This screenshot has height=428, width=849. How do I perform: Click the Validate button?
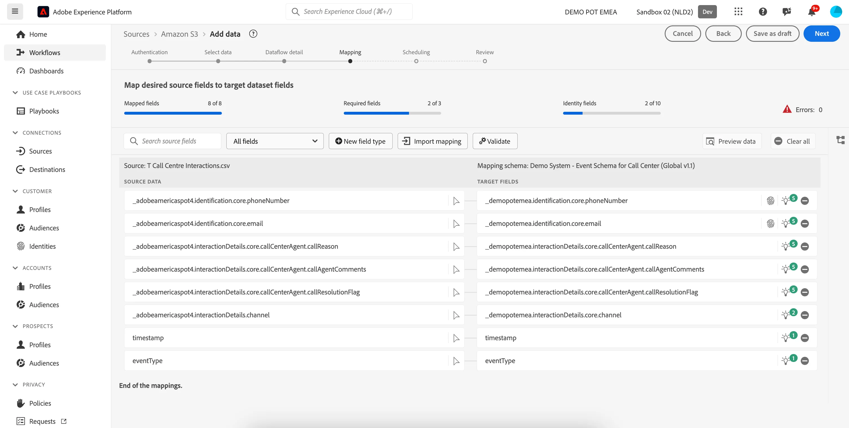click(x=495, y=141)
